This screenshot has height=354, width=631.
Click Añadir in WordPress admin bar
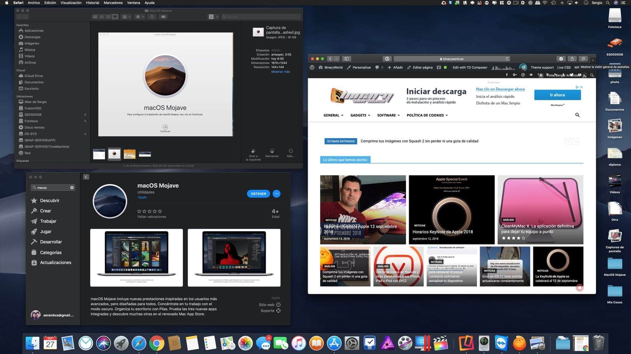(x=395, y=67)
